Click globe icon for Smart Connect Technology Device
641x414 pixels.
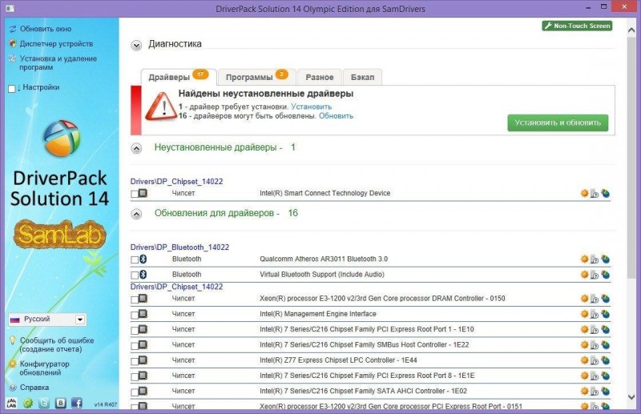click(x=606, y=193)
